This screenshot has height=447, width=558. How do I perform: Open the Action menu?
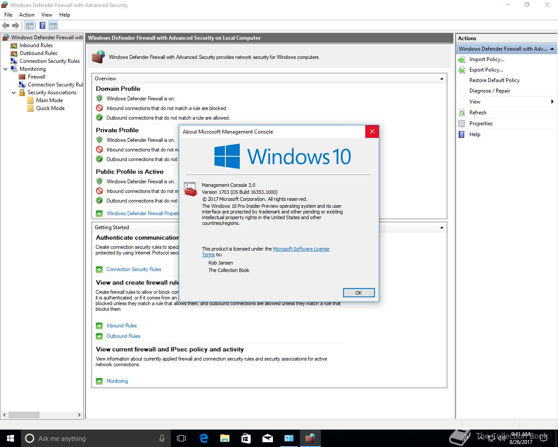27,15
